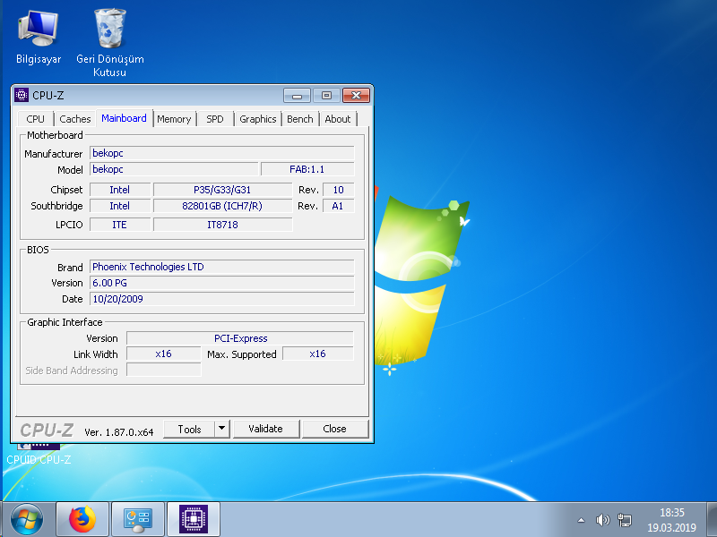The height and width of the screenshot is (537, 717).
Task: Select the CPU-Z taskbar button
Action: [x=194, y=519]
